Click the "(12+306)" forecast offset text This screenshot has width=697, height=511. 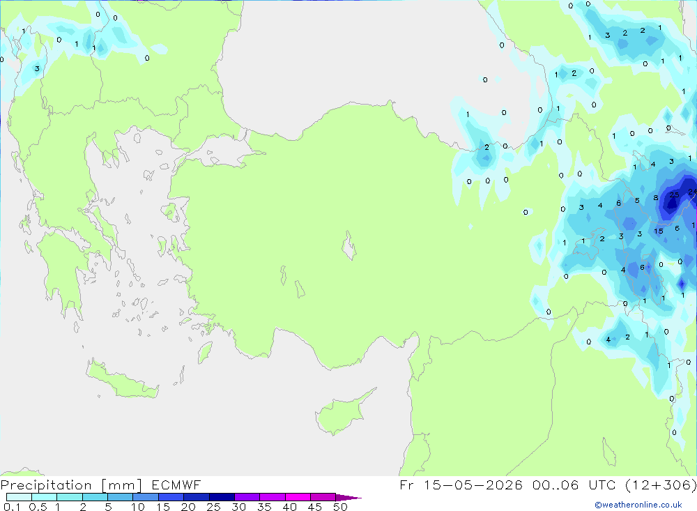[661, 485]
